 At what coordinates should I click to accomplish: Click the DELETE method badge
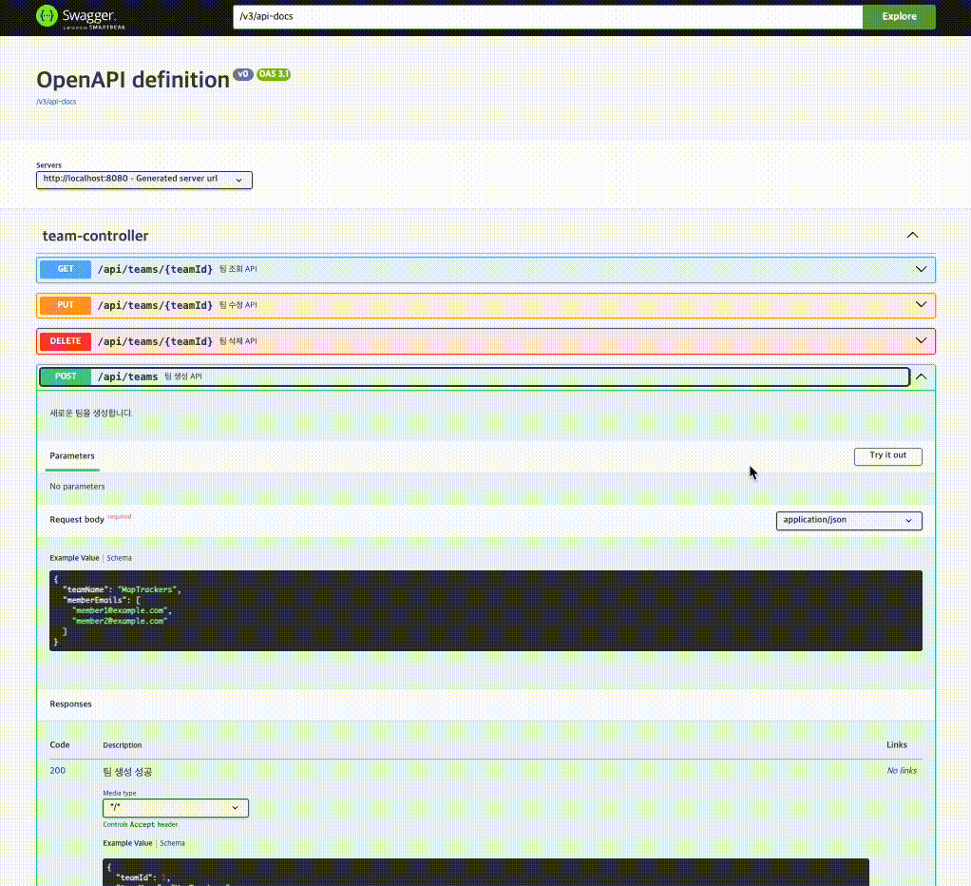pyautogui.click(x=66, y=341)
